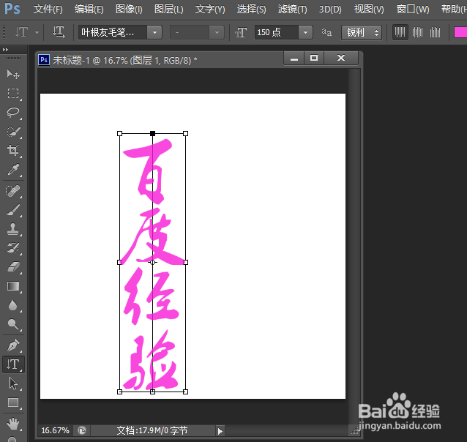Select the Crop tool
The height and width of the screenshot is (442, 467).
tap(13, 151)
